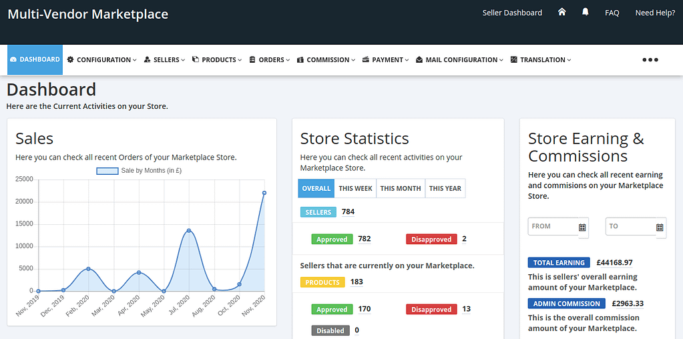Click the Configuration gear icon
Viewport: 683px width, 339px height.
click(x=70, y=59)
